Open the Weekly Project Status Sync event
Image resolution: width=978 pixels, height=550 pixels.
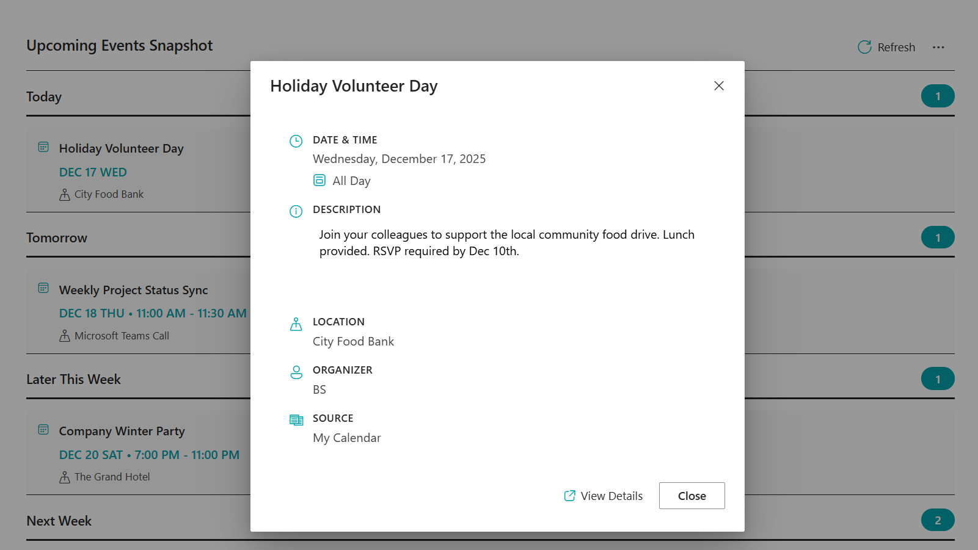(x=134, y=291)
